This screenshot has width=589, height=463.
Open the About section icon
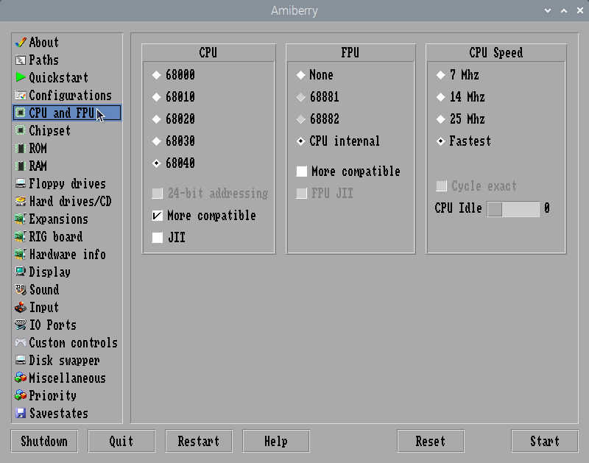[x=21, y=42]
